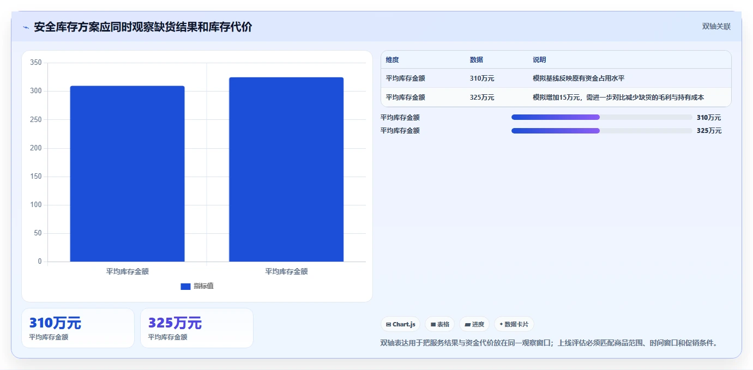Viewport: 753px width, 370px height.
Task: Click the y-axis label 0
Action: (x=40, y=262)
